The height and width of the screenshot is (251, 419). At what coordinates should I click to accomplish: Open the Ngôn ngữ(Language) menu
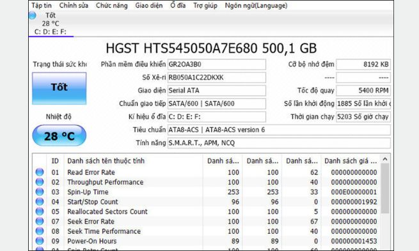(256, 5)
